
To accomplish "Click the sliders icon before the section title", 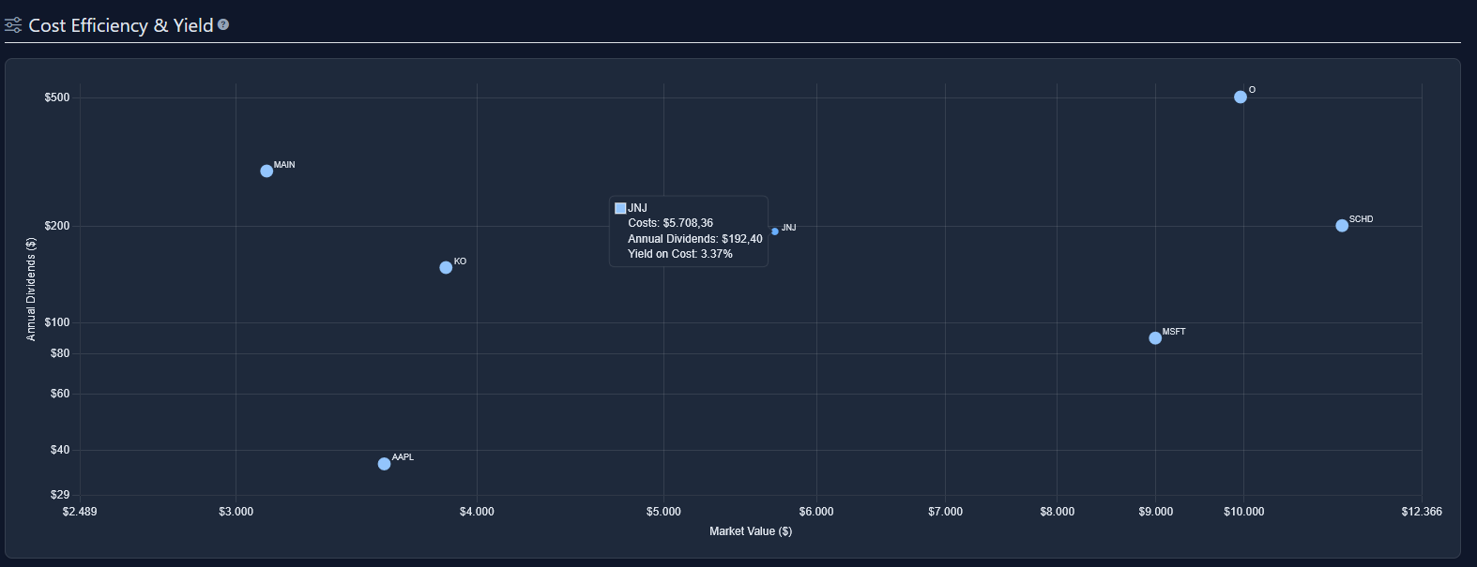I will (13, 25).
